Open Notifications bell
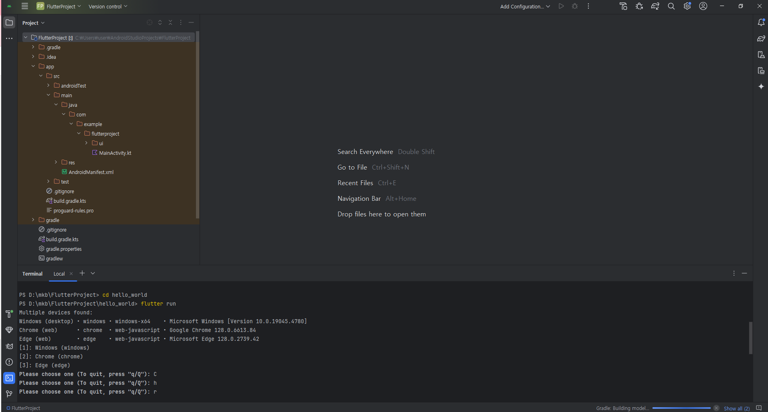The width and height of the screenshot is (768, 412). point(761,23)
